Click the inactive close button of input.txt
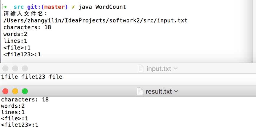Image resolution: width=256 pixels, height=133 pixels. click(x=5, y=68)
